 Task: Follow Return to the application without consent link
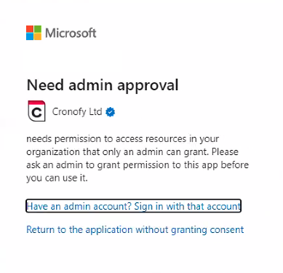(x=135, y=229)
